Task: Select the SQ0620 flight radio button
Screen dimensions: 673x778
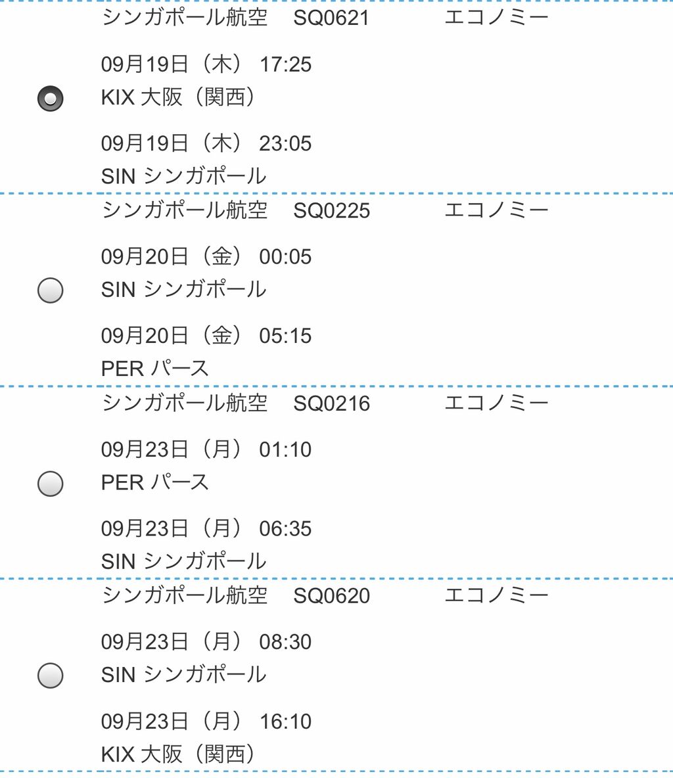Action: pos(51,675)
